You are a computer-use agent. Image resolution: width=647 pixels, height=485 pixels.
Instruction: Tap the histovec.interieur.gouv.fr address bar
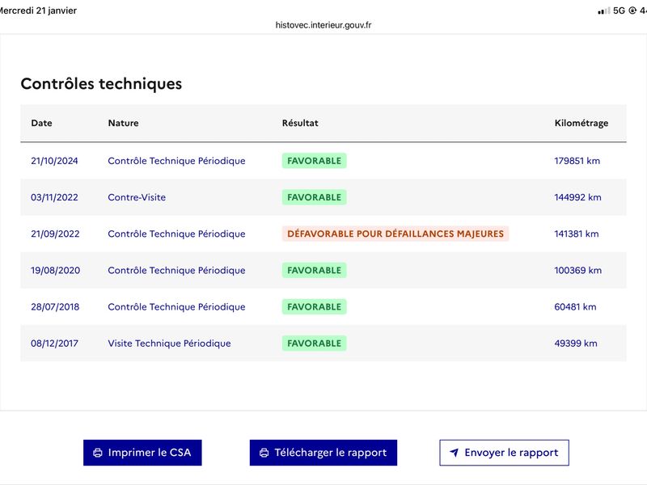point(323,25)
